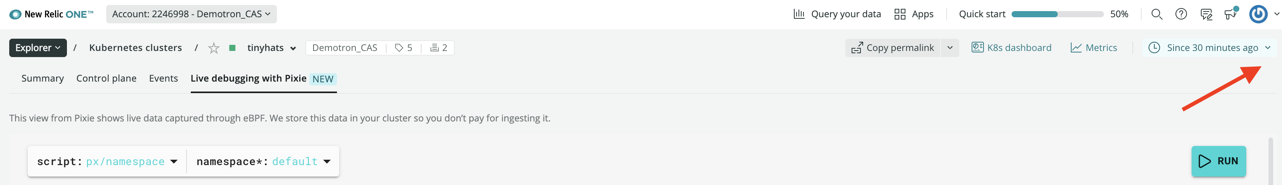1282x185 pixels.
Task: Open the help question mark icon
Action: (x=1181, y=15)
